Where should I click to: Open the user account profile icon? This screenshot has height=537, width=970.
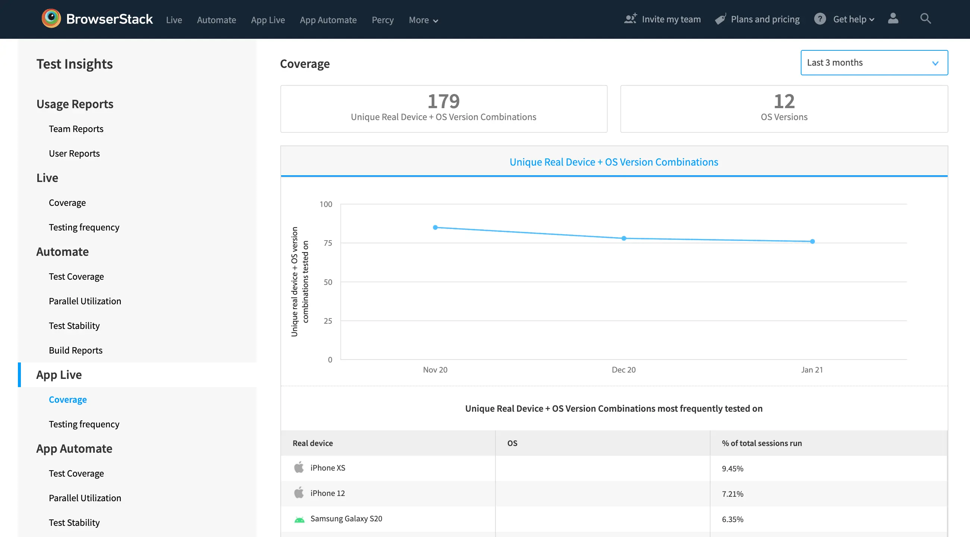tap(893, 18)
